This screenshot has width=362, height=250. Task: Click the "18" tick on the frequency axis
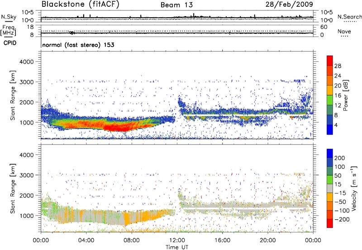click(x=30, y=27)
